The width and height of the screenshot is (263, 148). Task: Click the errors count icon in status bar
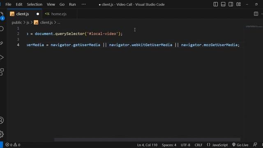7,145
